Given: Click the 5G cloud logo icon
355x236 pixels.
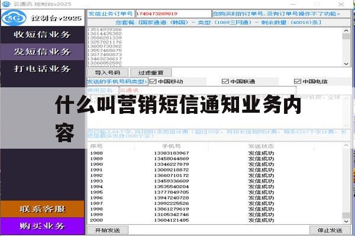Looking at the screenshot, I should [14, 18].
